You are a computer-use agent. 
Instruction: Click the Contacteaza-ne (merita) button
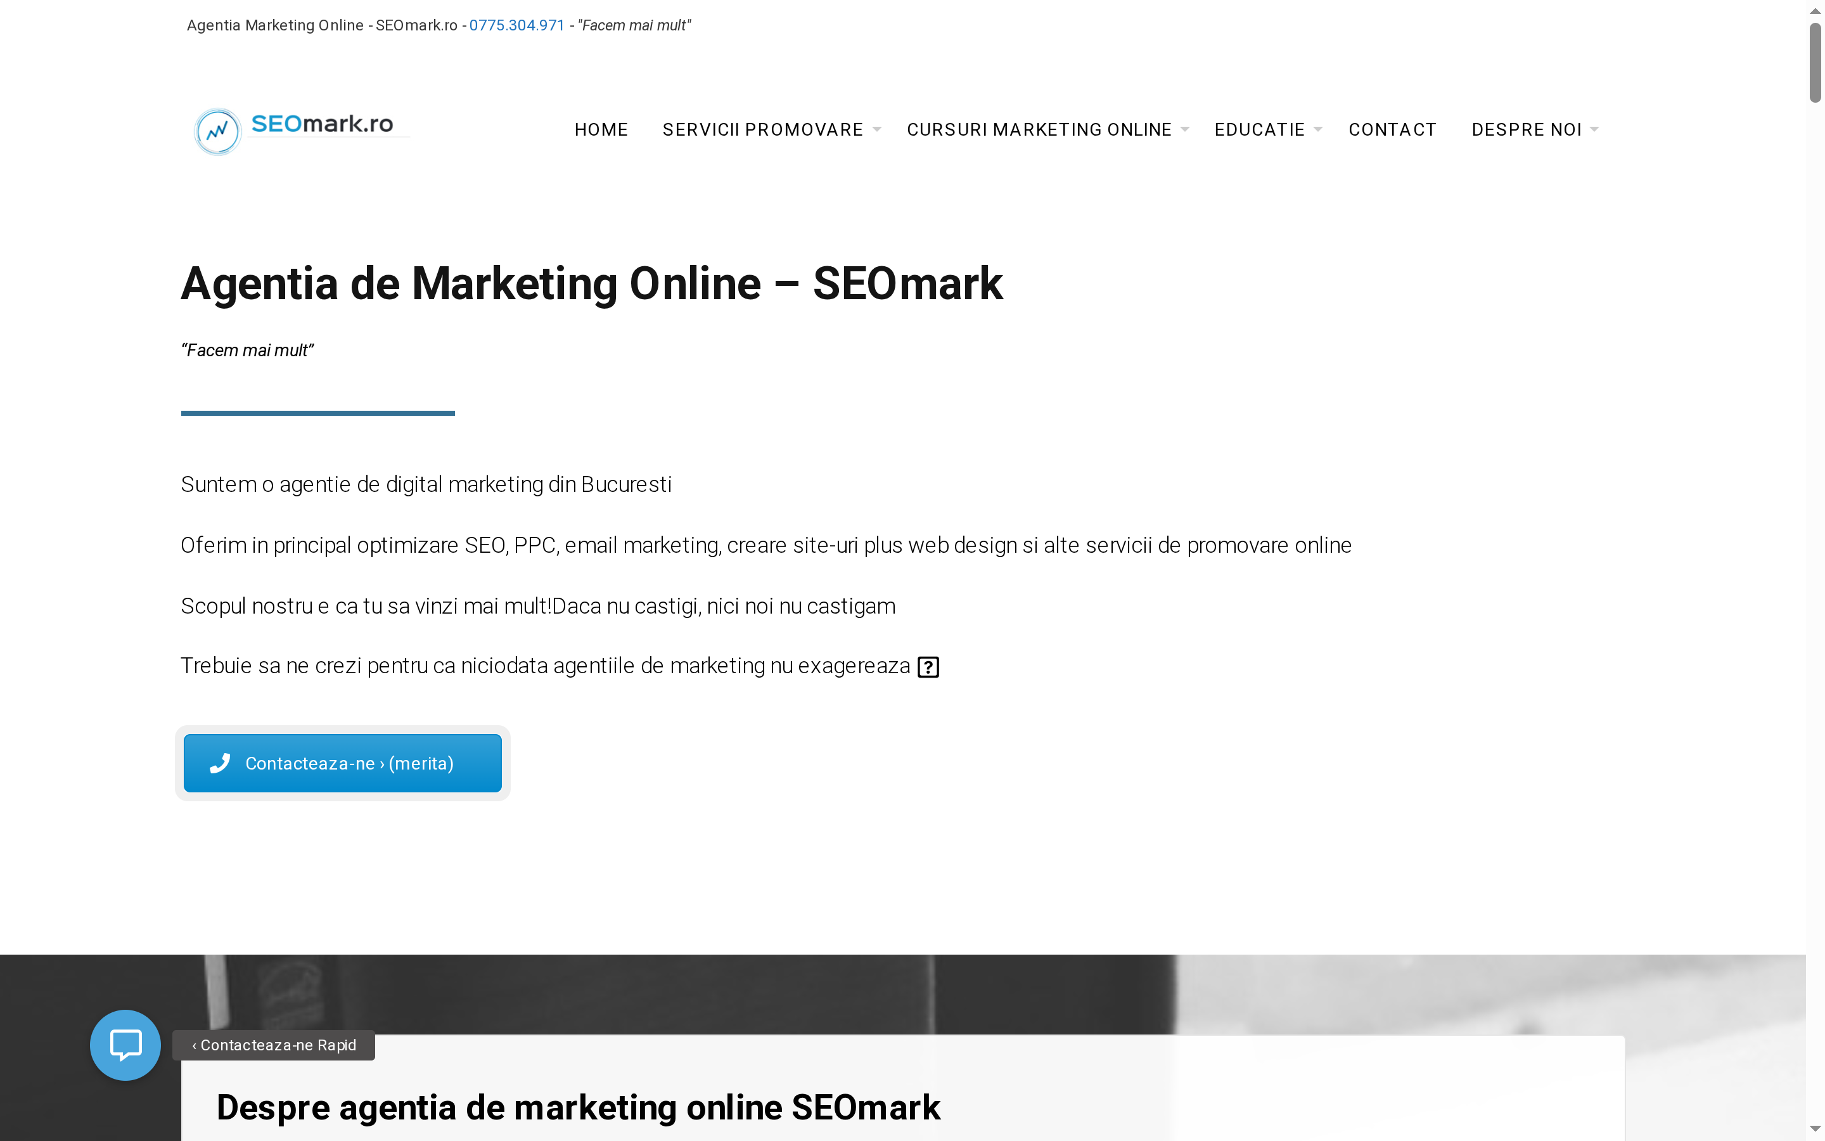tap(342, 763)
